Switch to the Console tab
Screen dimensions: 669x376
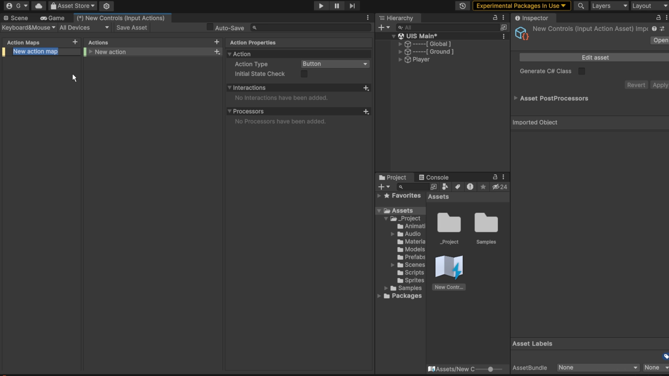433,178
